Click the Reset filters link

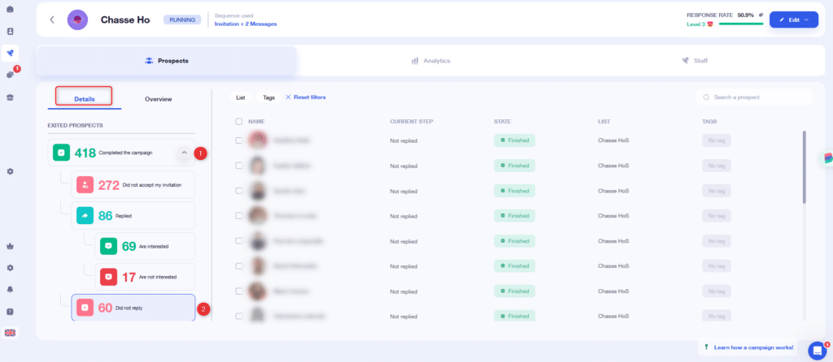pos(310,97)
